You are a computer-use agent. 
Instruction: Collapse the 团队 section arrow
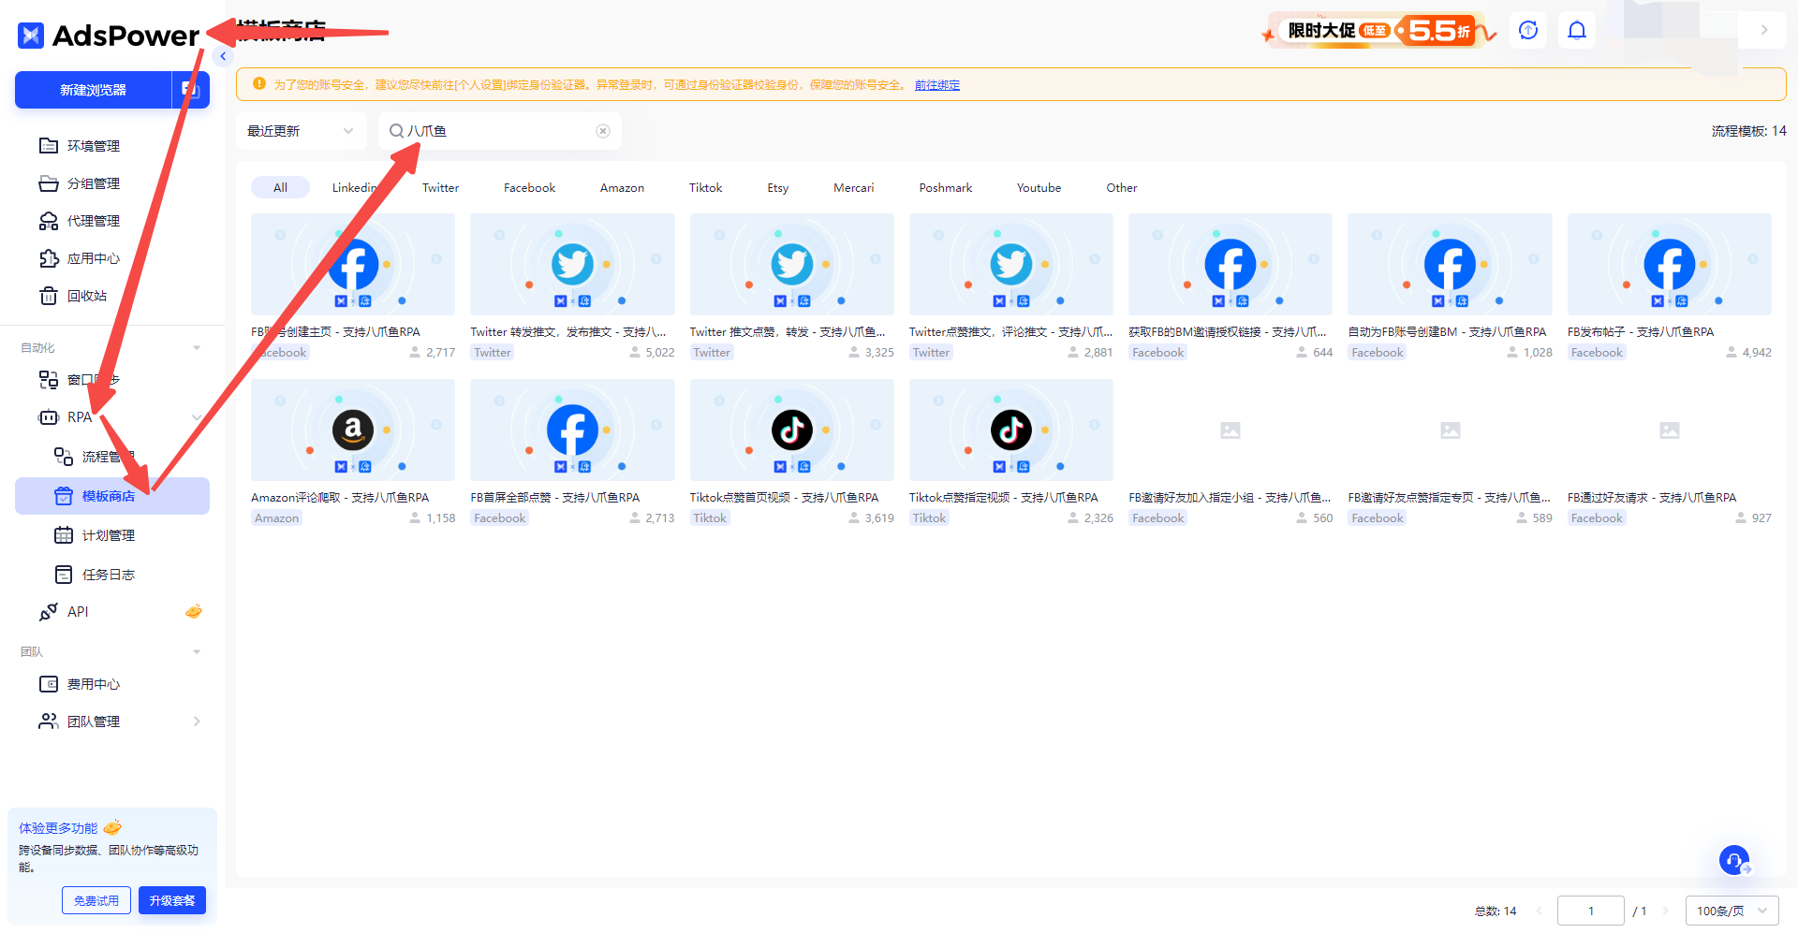click(197, 652)
